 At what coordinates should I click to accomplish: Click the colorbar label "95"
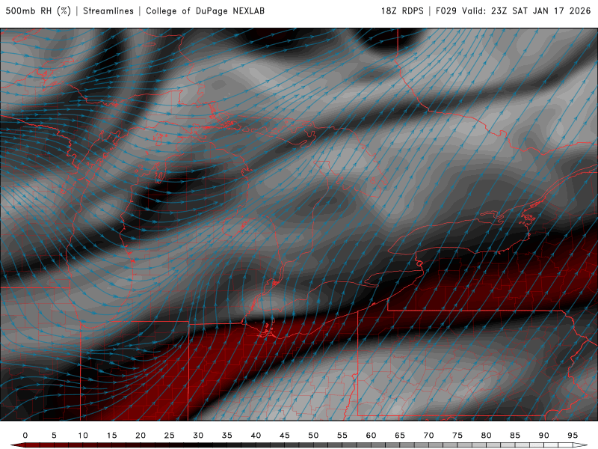click(x=573, y=436)
